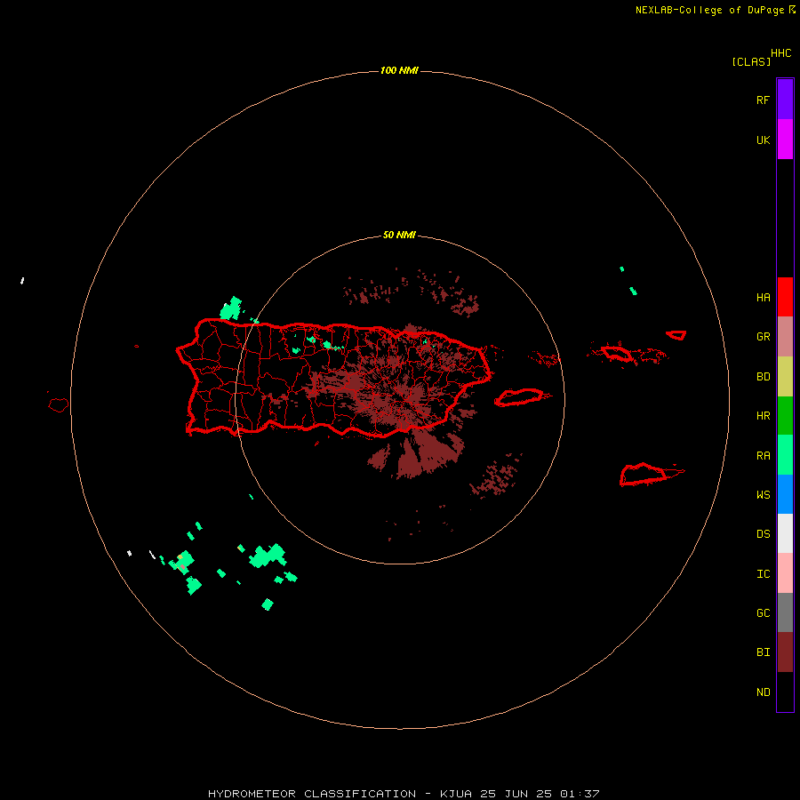The width and height of the screenshot is (800, 800).
Task: Click the ND black legend swatch
Action: (x=785, y=692)
